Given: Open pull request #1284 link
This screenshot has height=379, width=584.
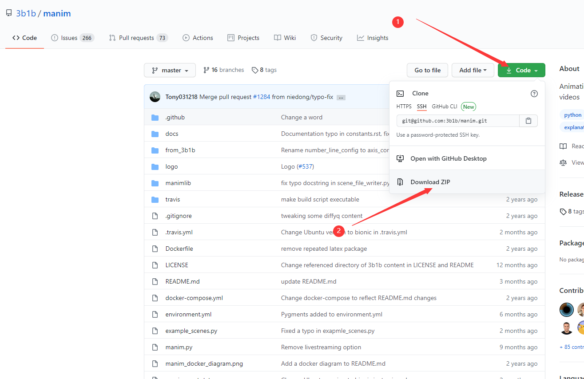Looking at the screenshot, I should tap(262, 97).
